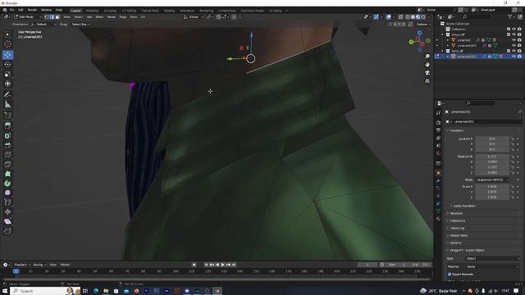525x295 pixels.
Task: Open the Vertex menu
Action: 112,16
